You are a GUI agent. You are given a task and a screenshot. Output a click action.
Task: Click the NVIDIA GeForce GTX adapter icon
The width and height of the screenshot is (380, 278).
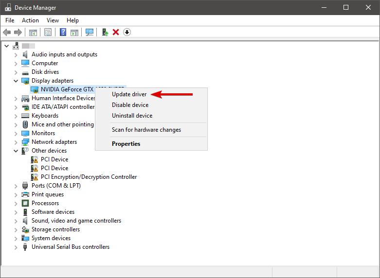(35, 89)
